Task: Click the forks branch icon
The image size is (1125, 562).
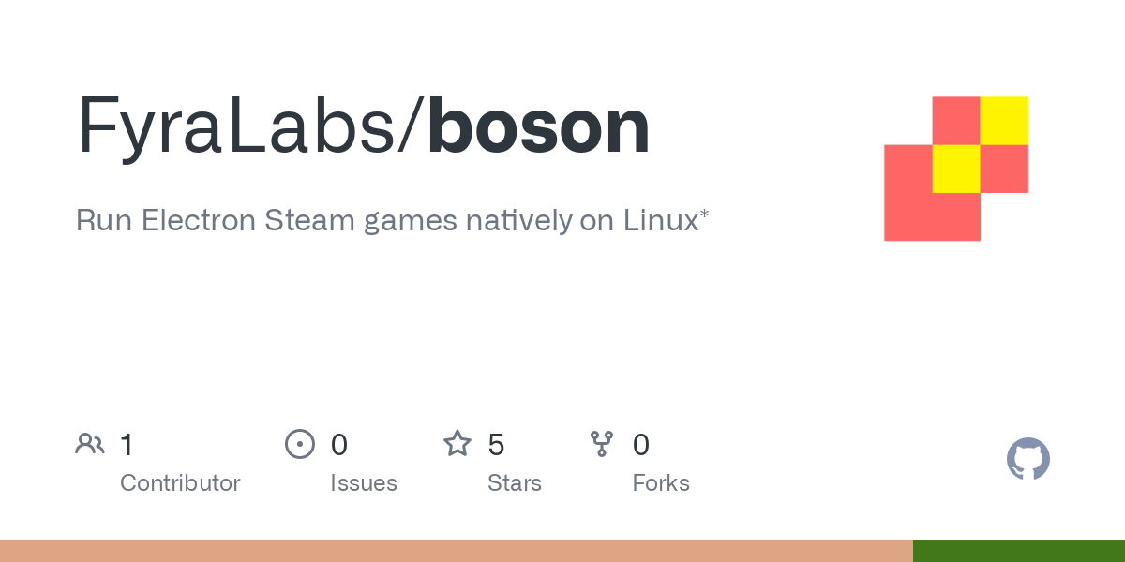Action: coord(602,444)
